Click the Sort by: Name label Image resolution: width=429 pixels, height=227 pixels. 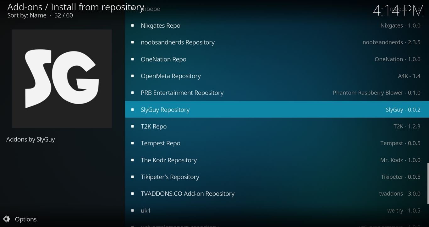pos(27,15)
